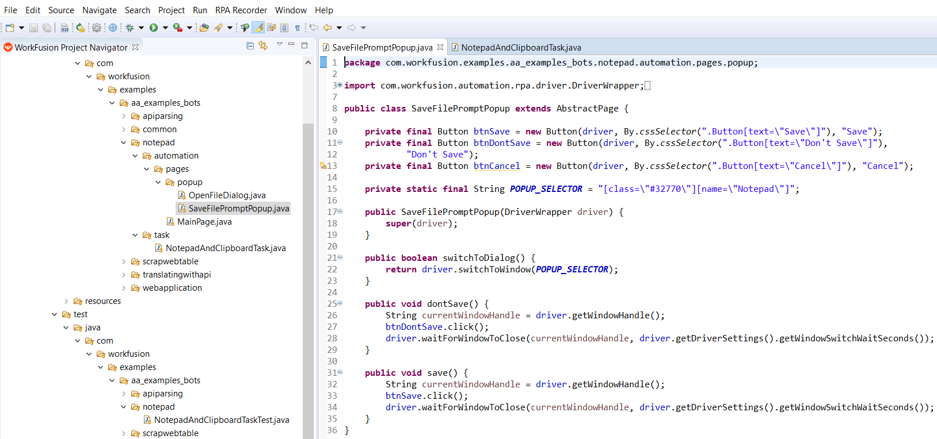Click the Run with external tools icon

pos(178,28)
